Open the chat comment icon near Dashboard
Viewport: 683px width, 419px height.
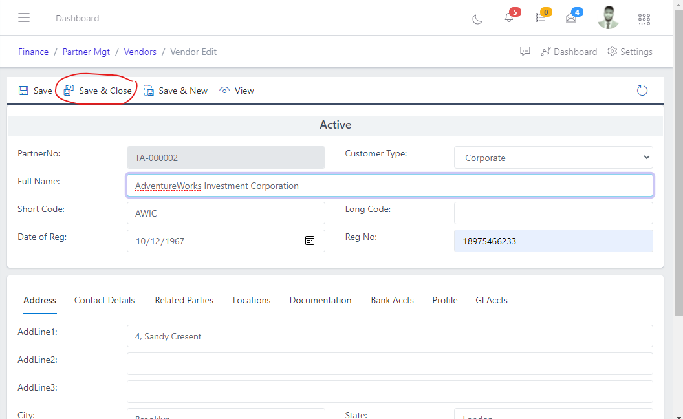pos(525,51)
